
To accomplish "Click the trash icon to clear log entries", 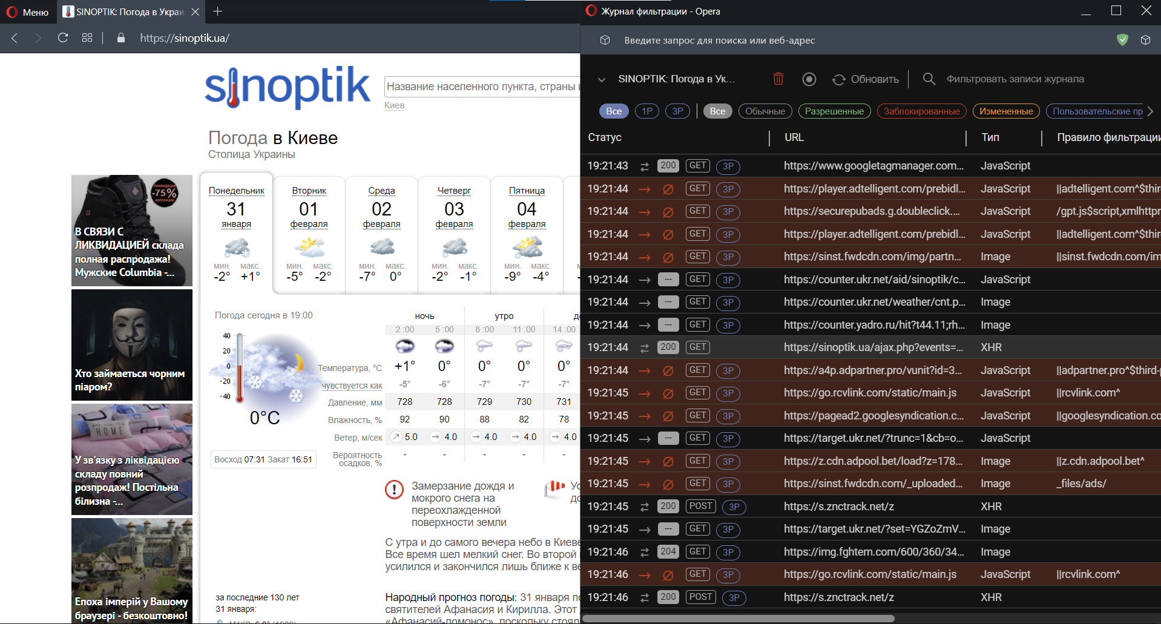I will (778, 79).
